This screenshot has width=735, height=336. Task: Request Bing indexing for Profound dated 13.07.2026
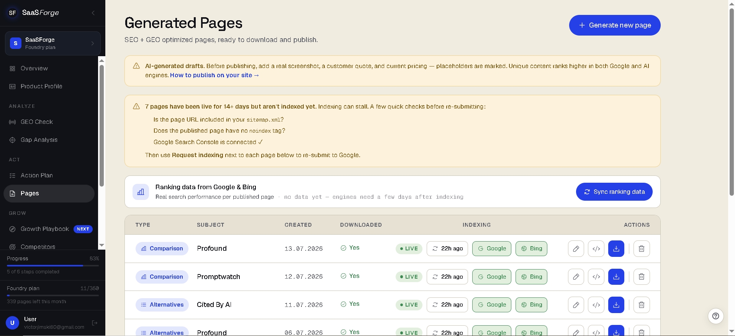(x=531, y=248)
